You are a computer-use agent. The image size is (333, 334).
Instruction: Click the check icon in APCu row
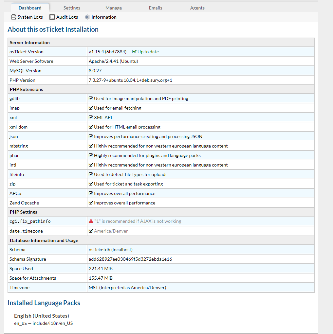coord(91,193)
